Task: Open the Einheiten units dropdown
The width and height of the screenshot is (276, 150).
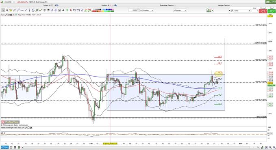Action: coord(146,10)
